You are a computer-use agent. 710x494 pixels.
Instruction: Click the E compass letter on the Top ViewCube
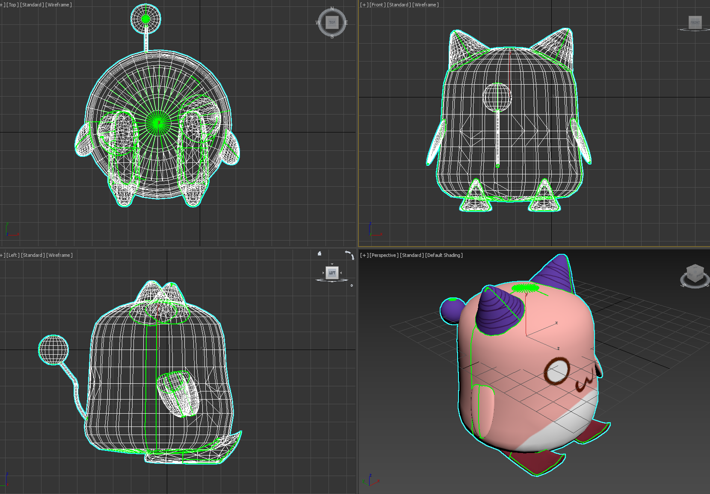click(x=346, y=23)
